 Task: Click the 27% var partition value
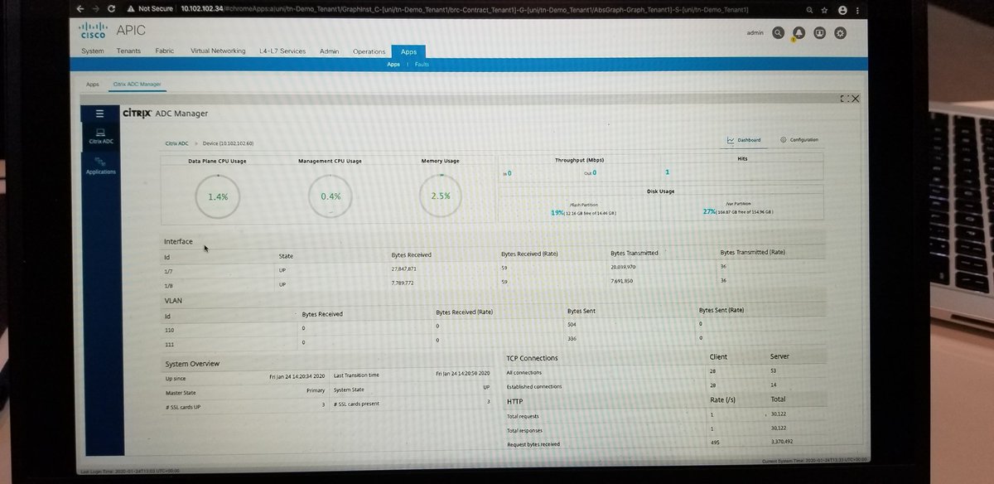tap(709, 211)
